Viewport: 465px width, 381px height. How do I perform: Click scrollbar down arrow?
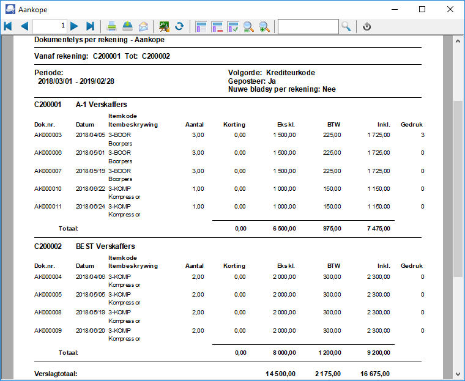coord(458,374)
